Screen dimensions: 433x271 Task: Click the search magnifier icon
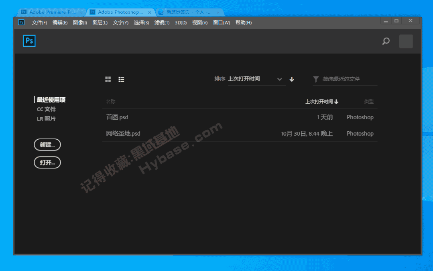tap(386, 41)
